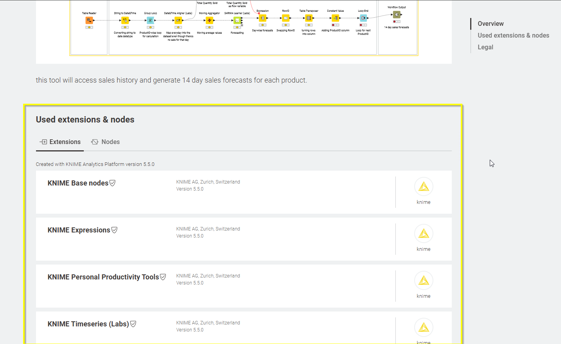The image size is (561, 344).
Task: Switch to the Extensions tab
Action: pos(60,142)
